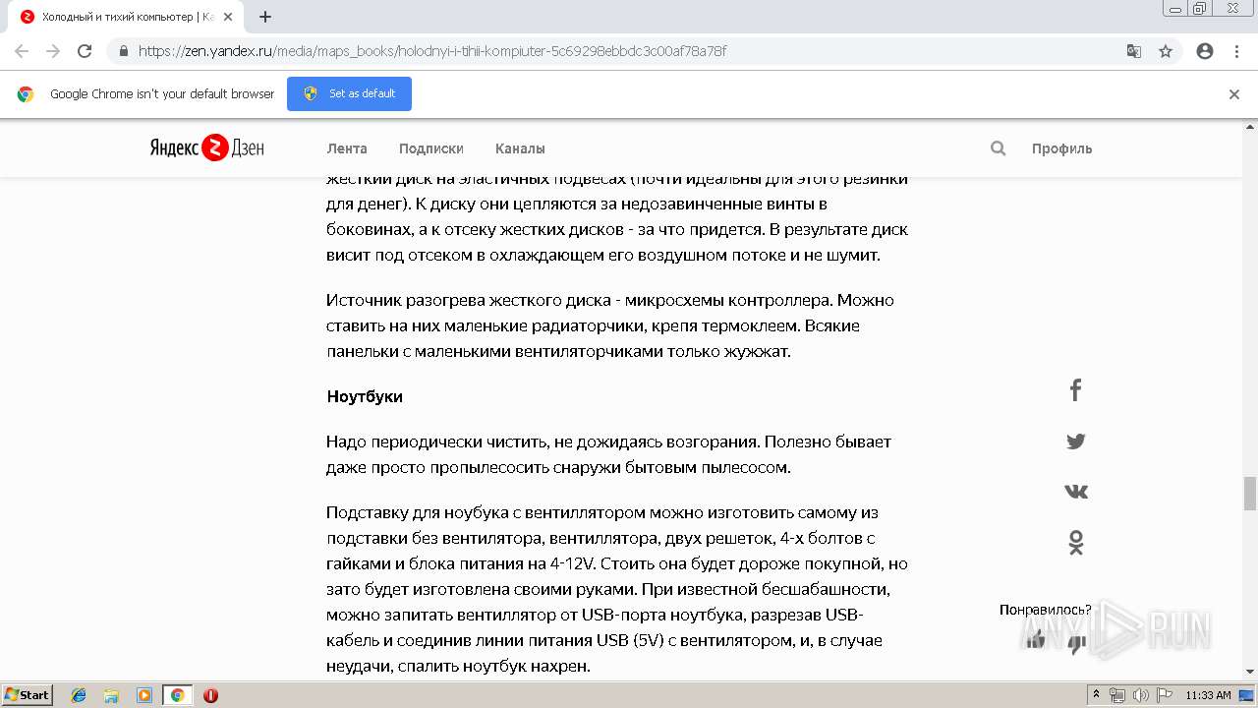Share article on Facebook
Viewport: 1258px width, 708px height.
(x=1076, y=390)
